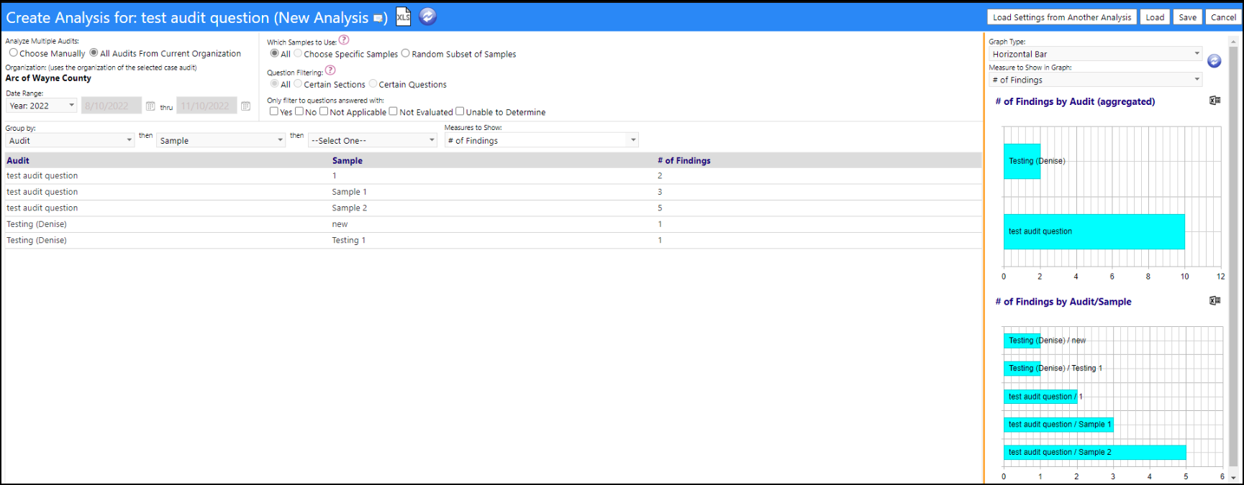Export Findings by Audit/Sample graph to Excel
Image resolution: width=1244 pixels, height=485 pixels.
1215,301
